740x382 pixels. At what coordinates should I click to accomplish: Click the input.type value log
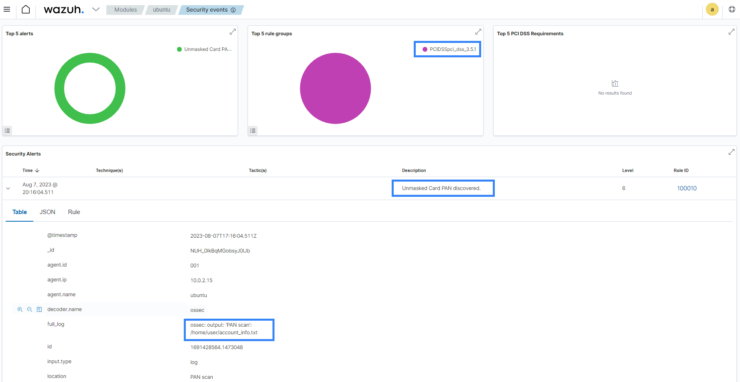(x=194, y=362)
